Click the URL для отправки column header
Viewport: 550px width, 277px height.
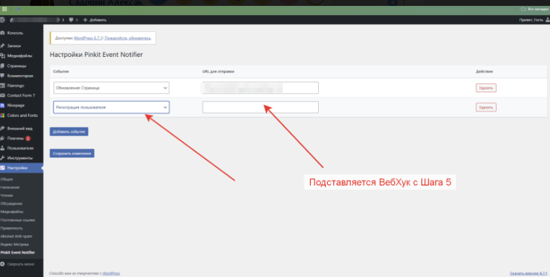pos(218,71)
